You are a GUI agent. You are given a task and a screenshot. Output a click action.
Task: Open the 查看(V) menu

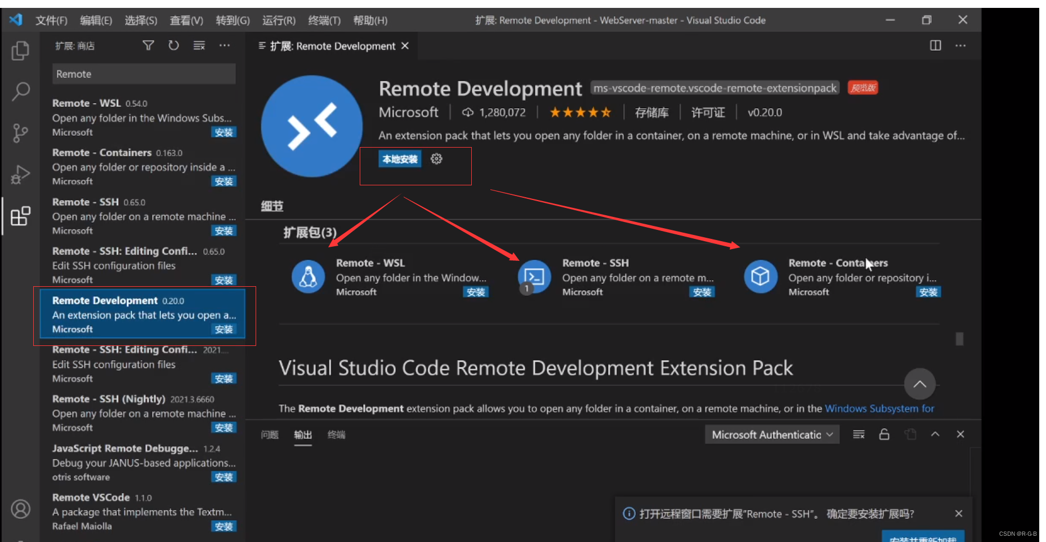tap(186, 20)
